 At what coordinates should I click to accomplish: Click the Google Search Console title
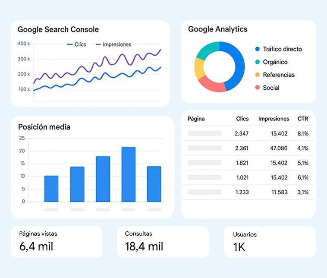point(58,29)
